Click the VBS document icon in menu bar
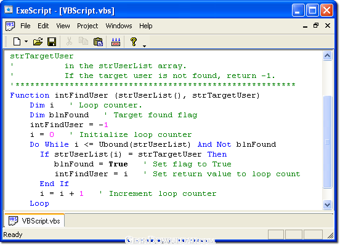This screenshot has width=340, height=245. point(10,26)
